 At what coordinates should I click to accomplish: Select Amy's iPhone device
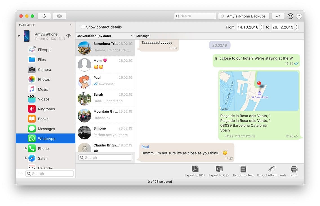coord(46,36)
